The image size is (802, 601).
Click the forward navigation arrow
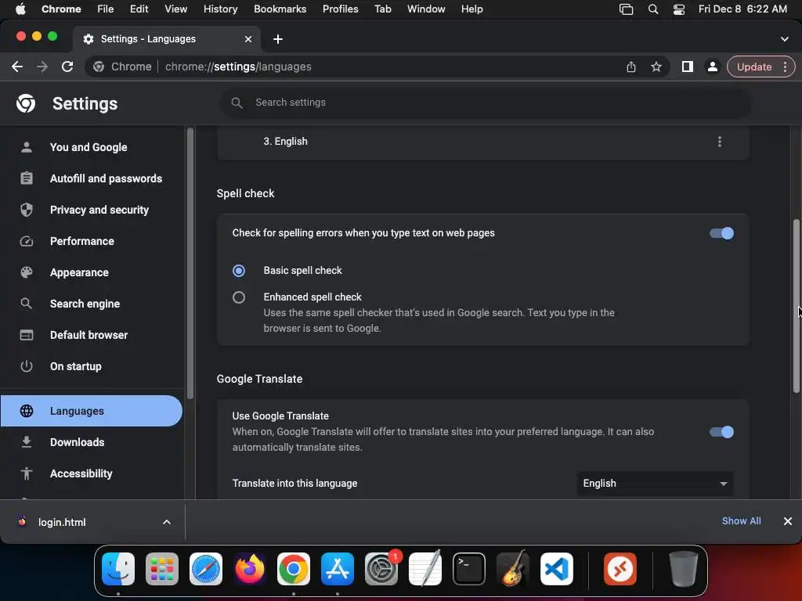coord(42,67)
